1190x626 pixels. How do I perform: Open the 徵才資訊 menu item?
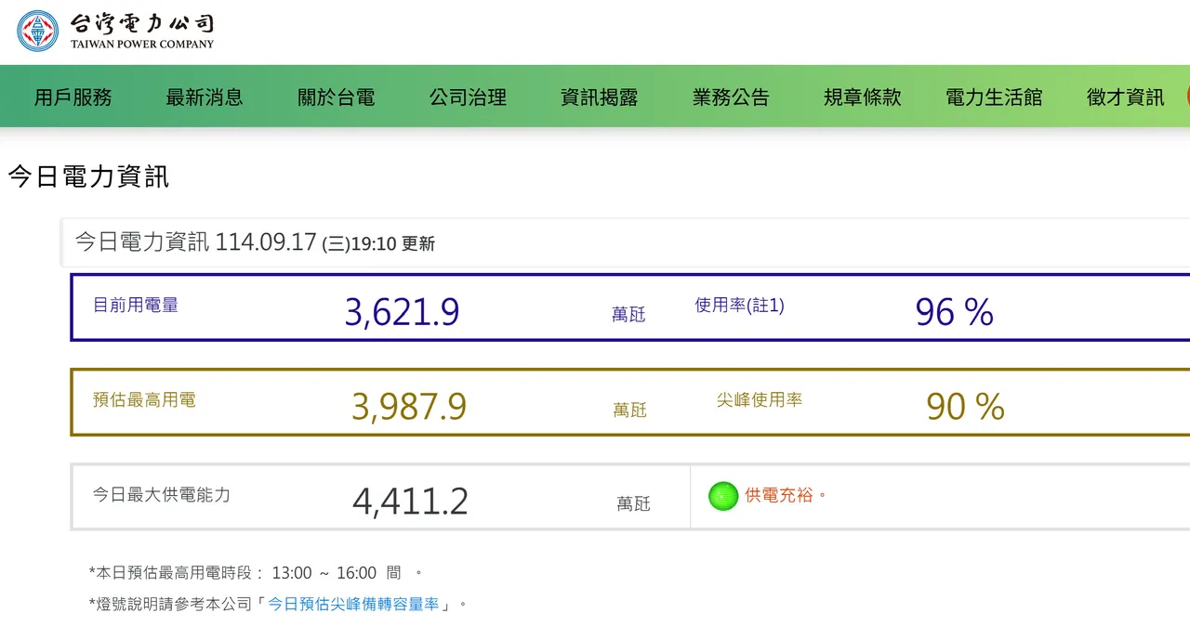1125,97
